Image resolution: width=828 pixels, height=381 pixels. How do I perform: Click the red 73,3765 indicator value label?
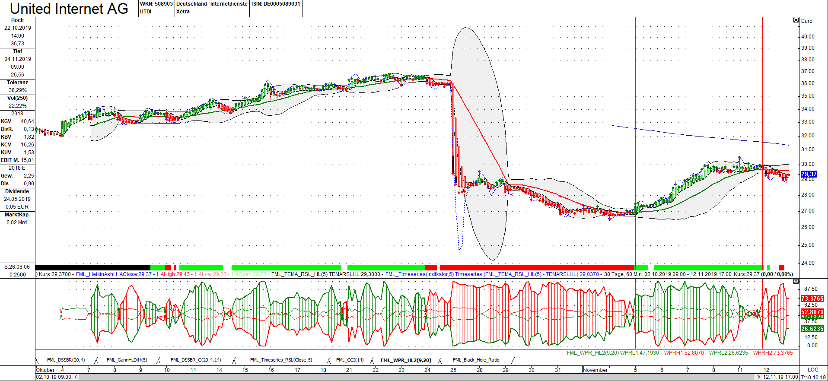[x=812, y=298]
